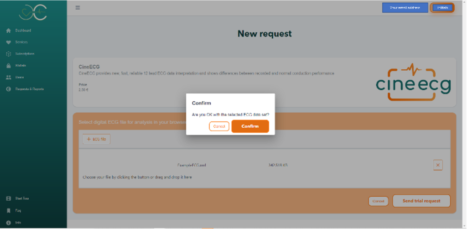Click the Your email address button
This screenshot has width=467, height=229.
pyautogui.click(x=405, y=8)
